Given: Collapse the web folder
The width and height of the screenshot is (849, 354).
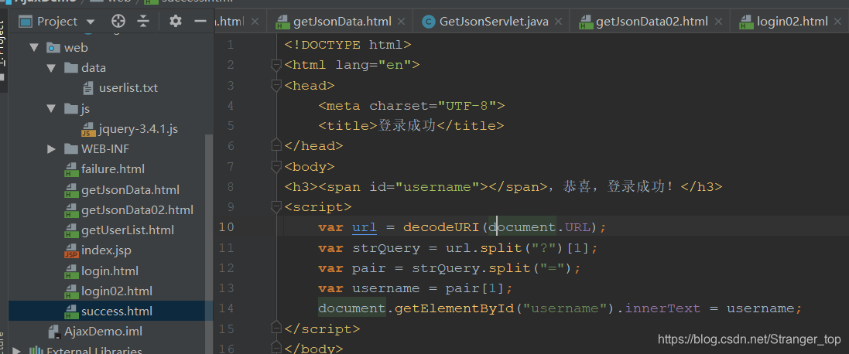Looking at the screenshot, I should [35, 48].
